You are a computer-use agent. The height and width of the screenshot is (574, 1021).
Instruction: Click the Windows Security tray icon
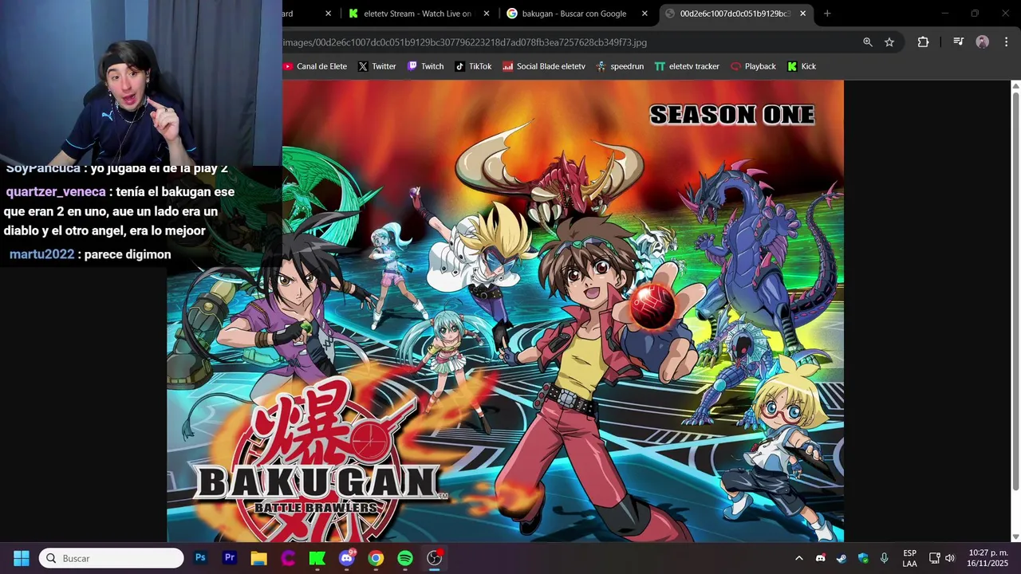coord(863,558)
